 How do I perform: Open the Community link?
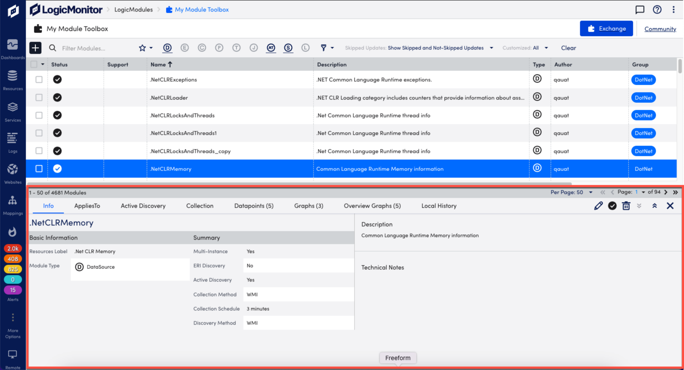click(x=660, y=29)
